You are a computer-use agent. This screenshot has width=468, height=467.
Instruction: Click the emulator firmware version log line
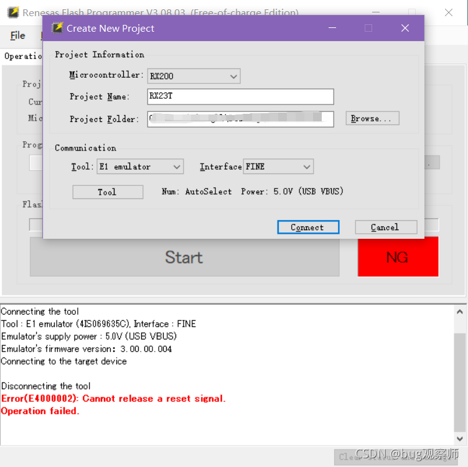point(87,349)
